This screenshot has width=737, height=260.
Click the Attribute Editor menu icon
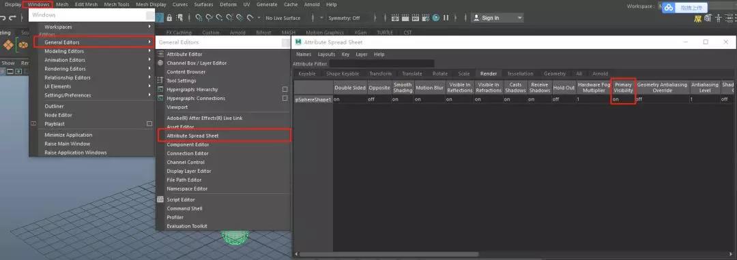tap(160, 54)
